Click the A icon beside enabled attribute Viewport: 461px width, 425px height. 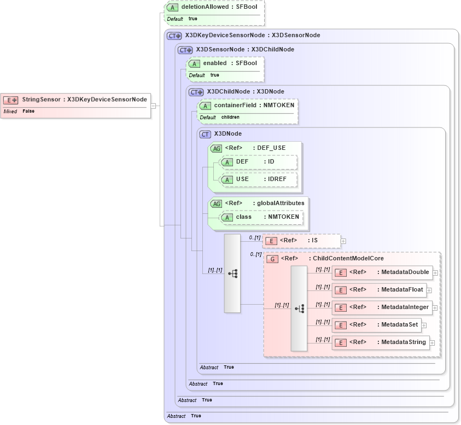coord(194,63)
